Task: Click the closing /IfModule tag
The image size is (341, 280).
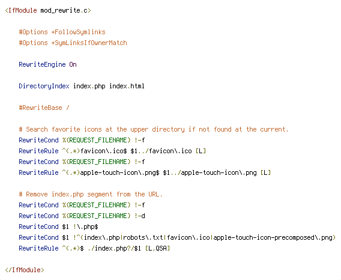Action: 25,270
